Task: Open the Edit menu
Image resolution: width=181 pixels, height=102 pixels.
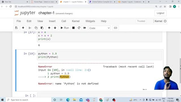Action: click(x=29, y=21)
